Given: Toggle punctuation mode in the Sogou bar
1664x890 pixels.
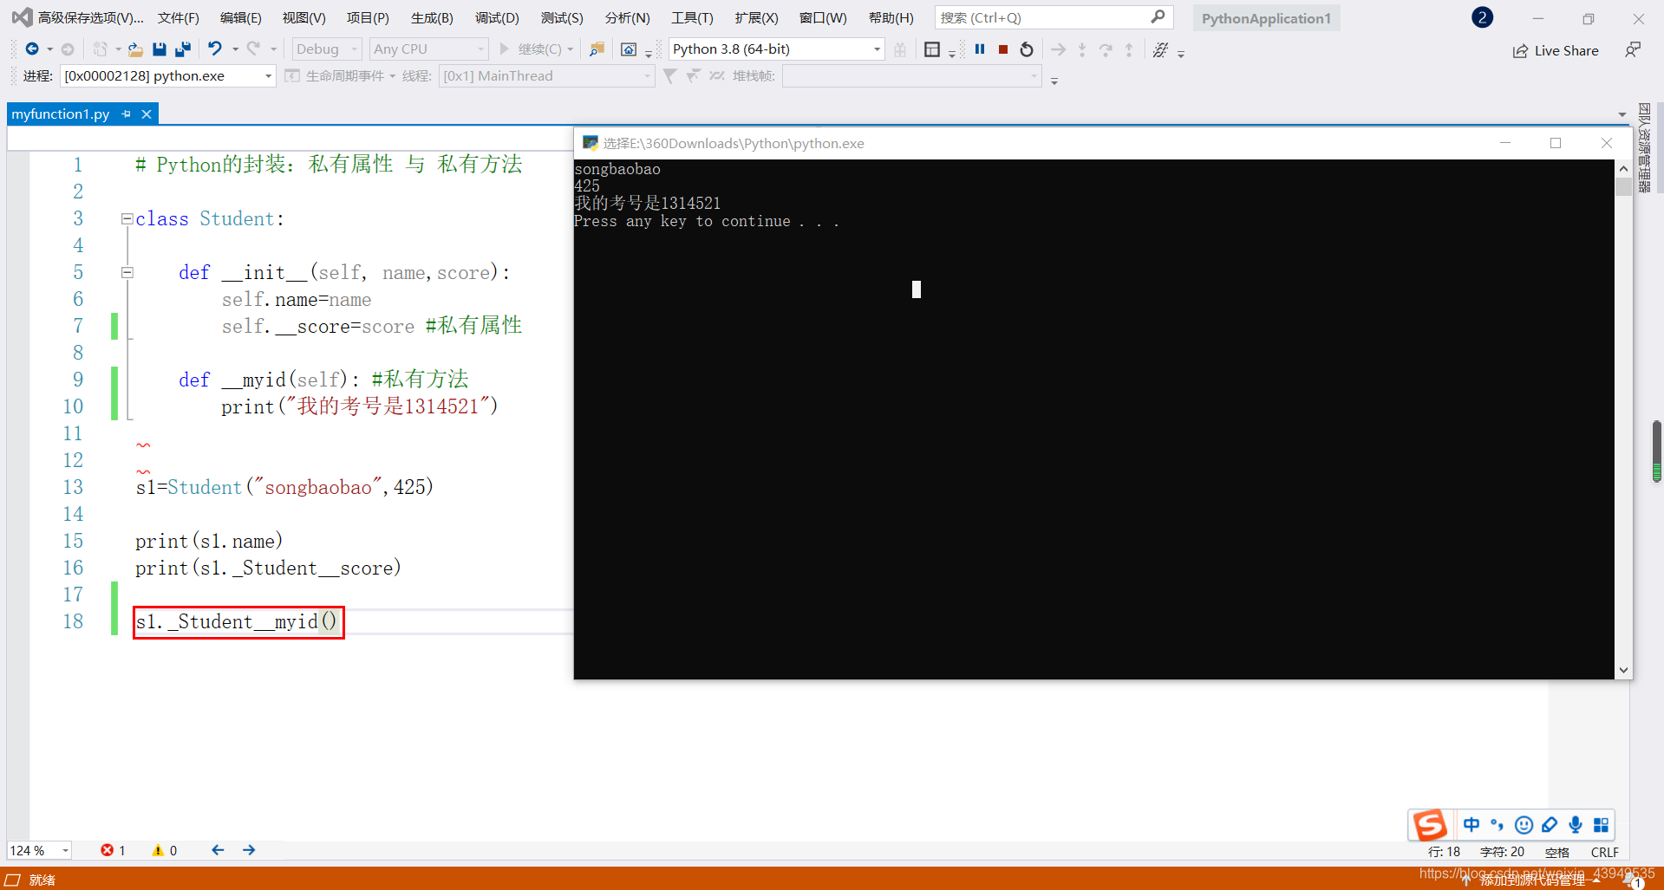Looking at the screenshot, I should point(1497,824).
